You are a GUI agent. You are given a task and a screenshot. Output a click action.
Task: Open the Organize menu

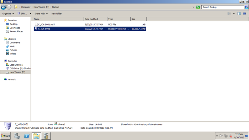click(x=8, y=14)
